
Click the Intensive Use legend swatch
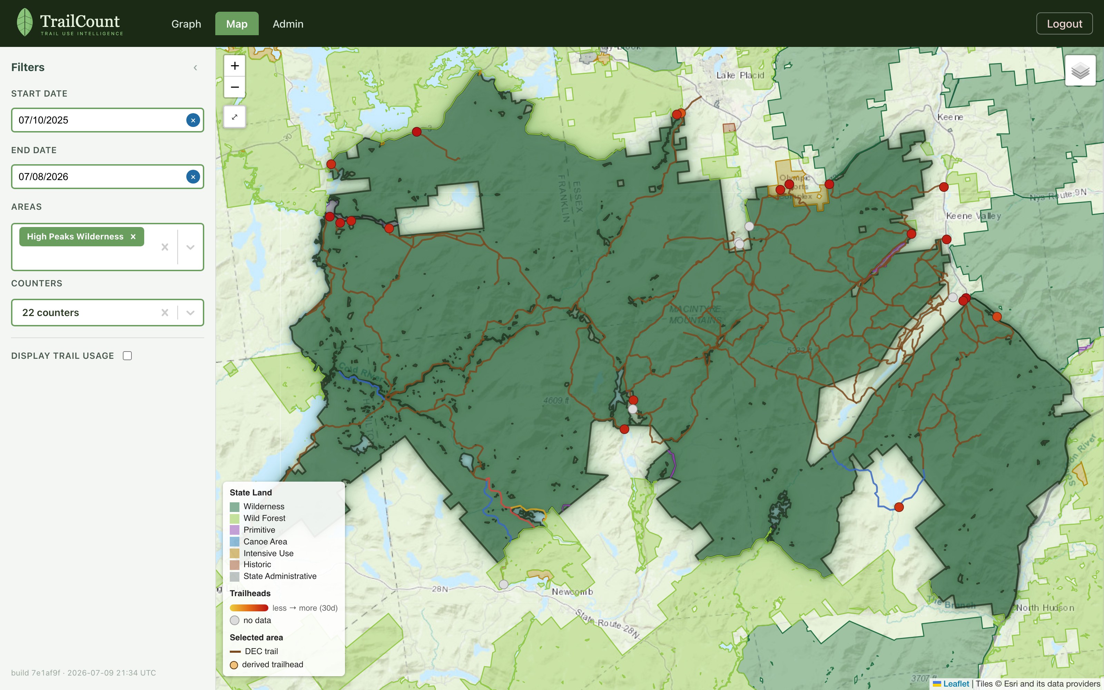point(235,553)
